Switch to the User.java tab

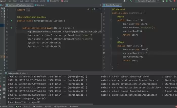pos(39,5)
